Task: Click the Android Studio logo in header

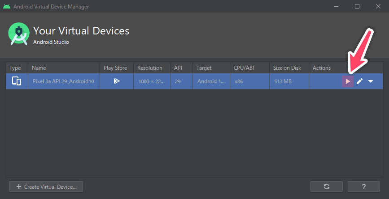Action: pyautogui.click(x=19, y=34)
